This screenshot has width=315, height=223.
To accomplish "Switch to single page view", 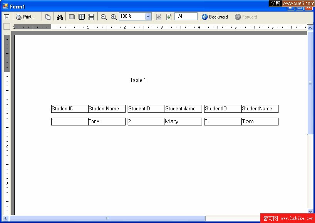I will pyautogui.click(x=72, y=17).
